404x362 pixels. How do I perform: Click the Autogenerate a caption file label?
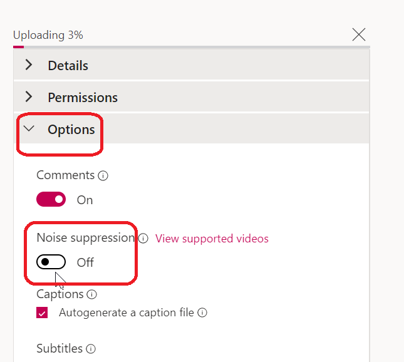(x=127, y=313)
